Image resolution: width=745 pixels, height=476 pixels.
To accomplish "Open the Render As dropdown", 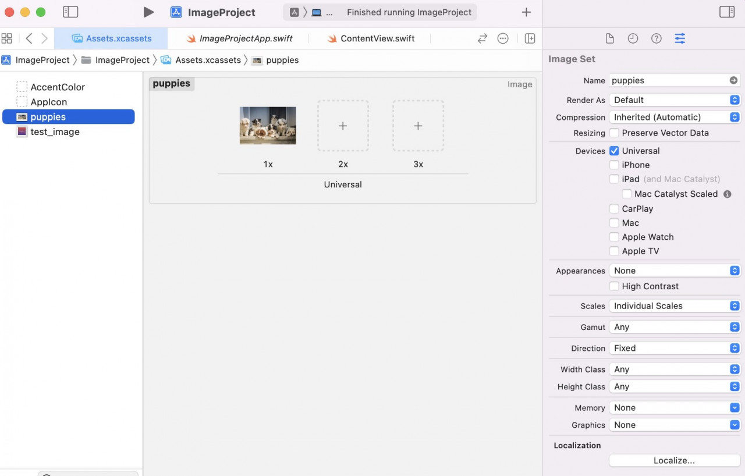I will click(674, 100).
